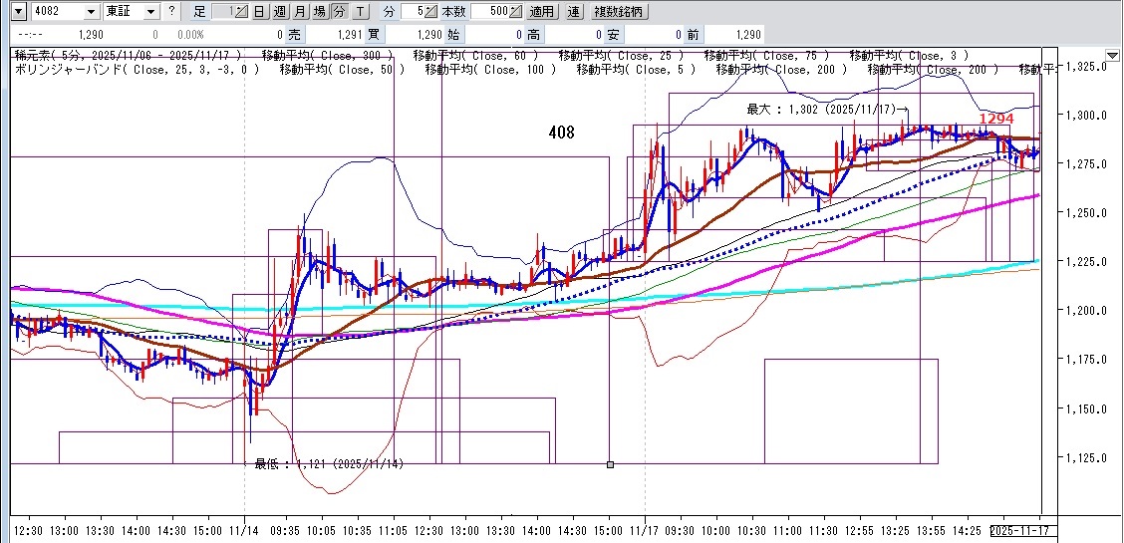The image size is (1124, 543).
Task: Click the 適用 apply button
Action: tap(541, 12)
